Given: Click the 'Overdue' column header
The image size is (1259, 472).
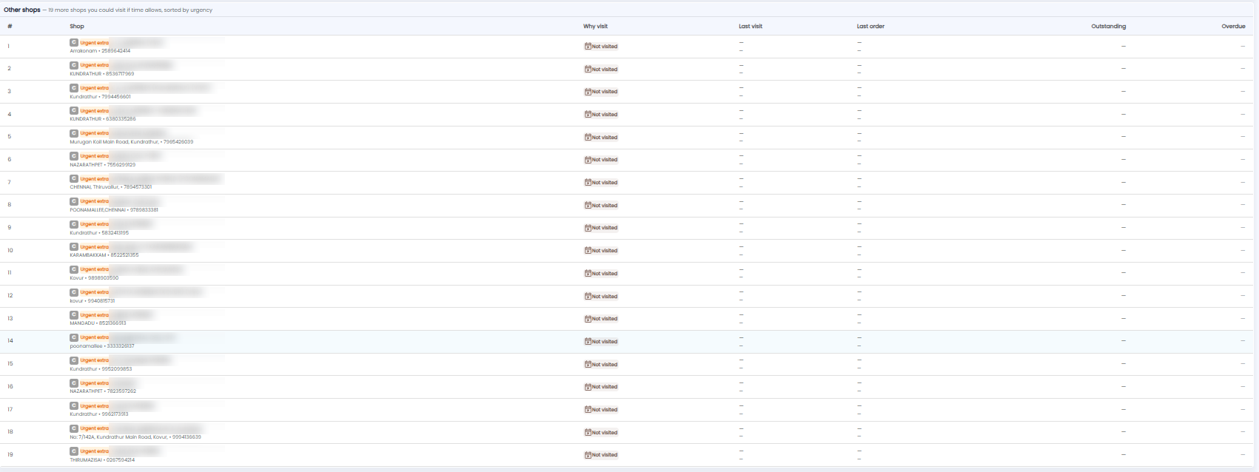Looking at the screenshot, I should click(1233, 26).
